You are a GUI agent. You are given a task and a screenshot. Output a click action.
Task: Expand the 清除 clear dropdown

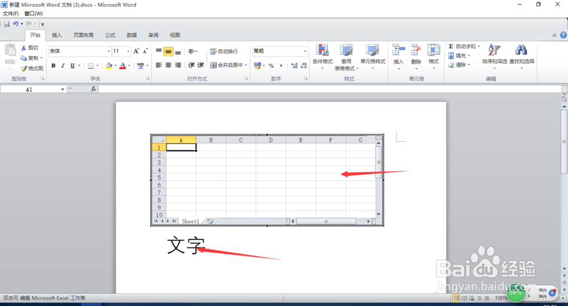point(469,65)
